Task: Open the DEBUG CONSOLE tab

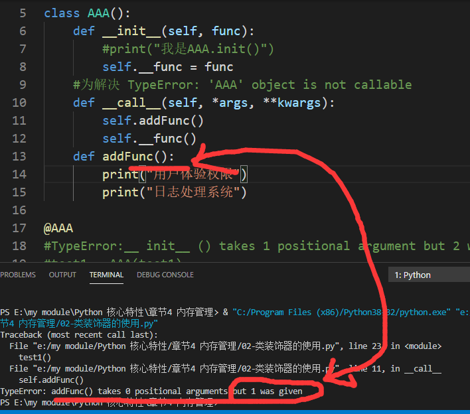Action: tap(165, 275)
